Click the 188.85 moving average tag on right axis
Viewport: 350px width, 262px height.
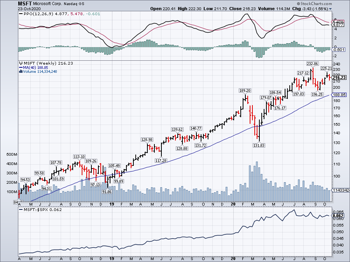[x=339, y=95]
